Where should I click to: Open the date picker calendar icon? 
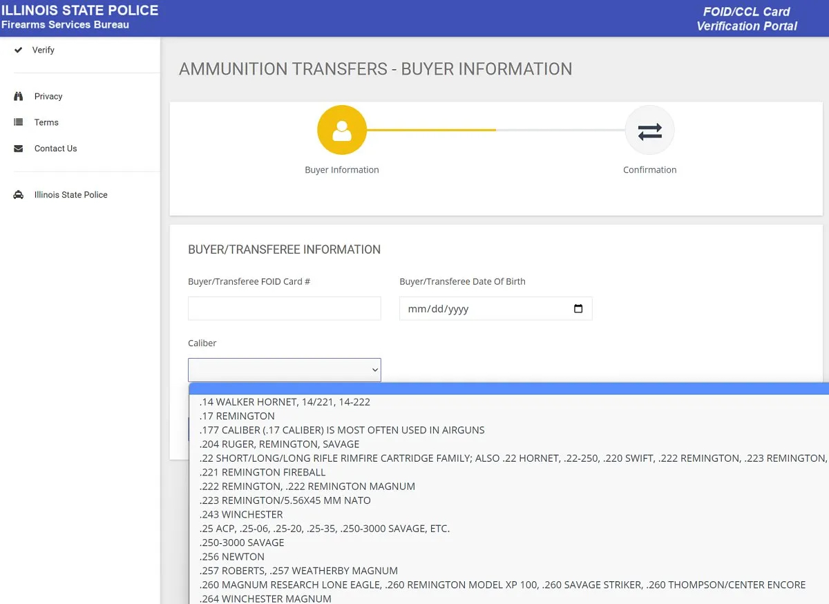pos(578,309)
